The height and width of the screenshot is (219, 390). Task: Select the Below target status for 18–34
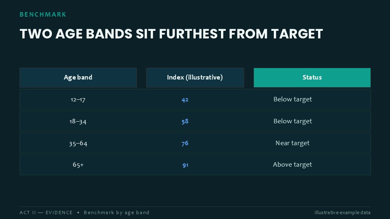[292, 121]
